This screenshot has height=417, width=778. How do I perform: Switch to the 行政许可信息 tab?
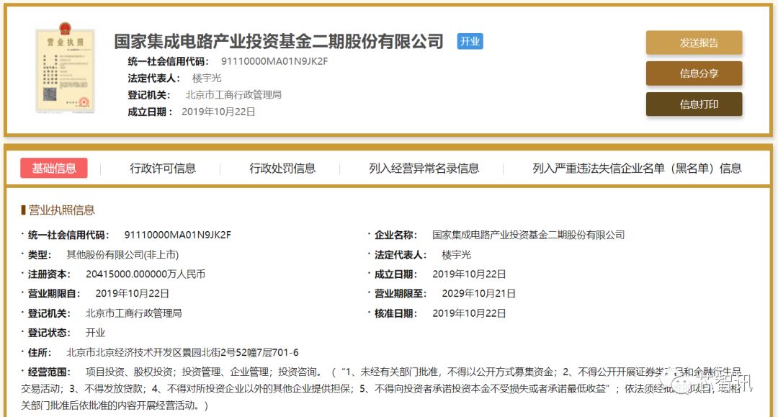tap(163, 169)
